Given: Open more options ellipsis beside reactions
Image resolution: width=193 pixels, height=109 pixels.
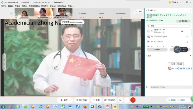Looking at the screenshot, I should click(127, 100).
